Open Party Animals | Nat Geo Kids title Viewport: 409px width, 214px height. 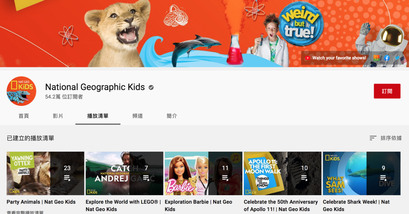tap(41, 202)
